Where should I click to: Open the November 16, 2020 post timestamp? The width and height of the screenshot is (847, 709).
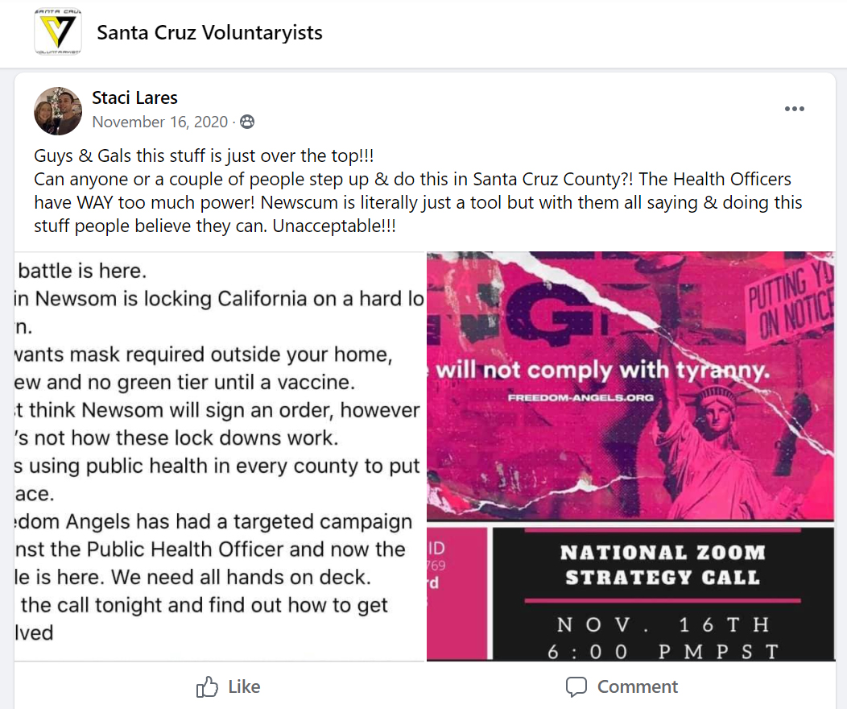click(159, 122)
